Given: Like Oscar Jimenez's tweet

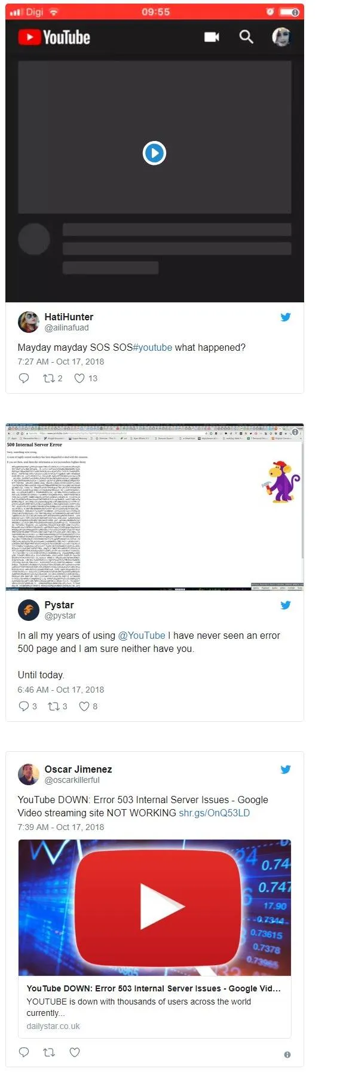Looking at the screenshot, I should (x=75, y=1052).
